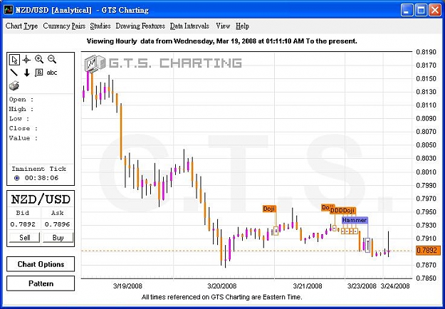Open the Currency Pairs menu
The image size is (445, 309).
(64, 26)
